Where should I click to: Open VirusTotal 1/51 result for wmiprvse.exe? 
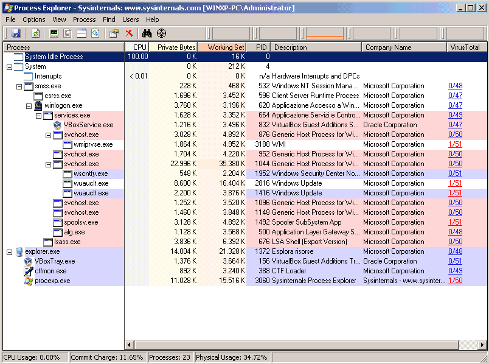(455, 144)
